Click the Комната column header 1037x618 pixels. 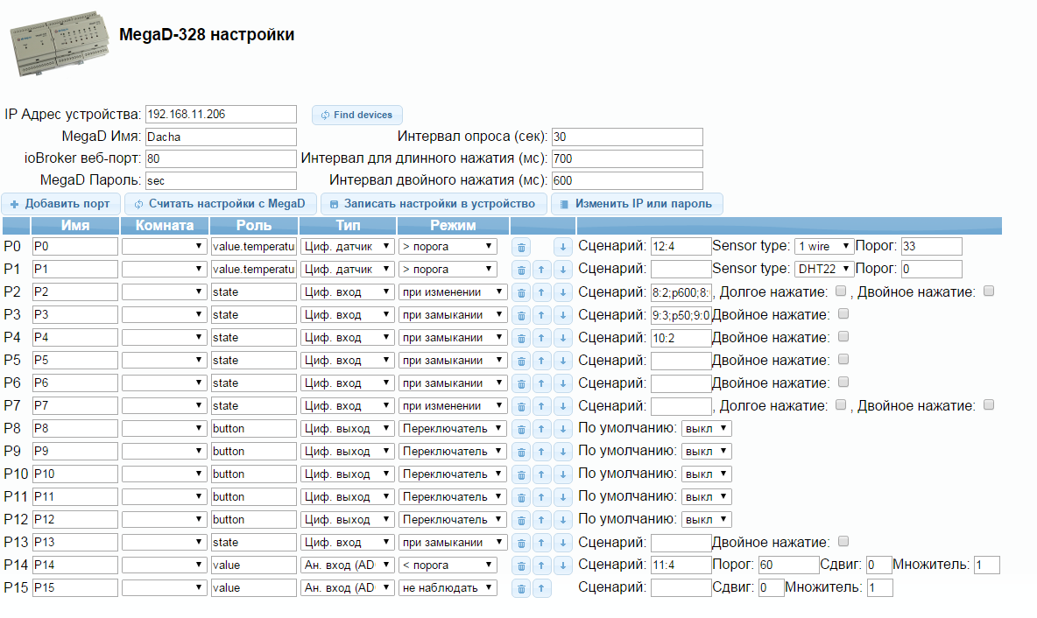click(165, 225)
